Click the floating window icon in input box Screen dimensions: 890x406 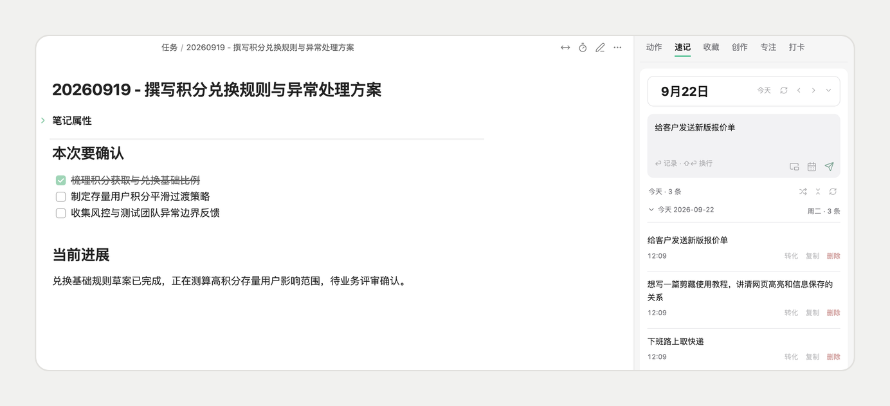(x=794, y=167)
